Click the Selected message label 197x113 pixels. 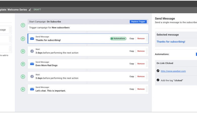[167, 35]
